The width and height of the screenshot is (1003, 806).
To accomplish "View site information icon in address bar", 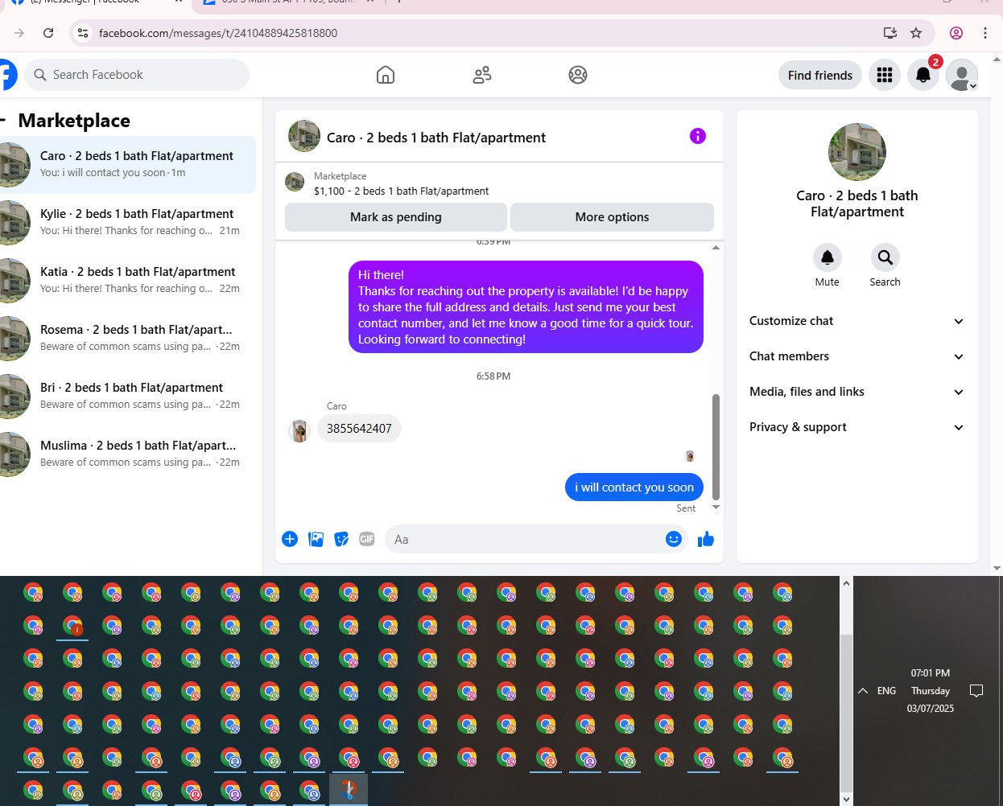I will pos(82,33).
